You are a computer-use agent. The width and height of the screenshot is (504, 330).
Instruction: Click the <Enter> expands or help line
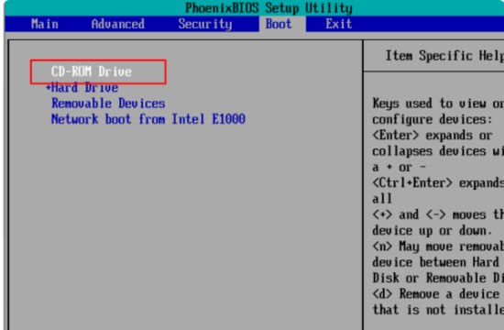point(433,135)
